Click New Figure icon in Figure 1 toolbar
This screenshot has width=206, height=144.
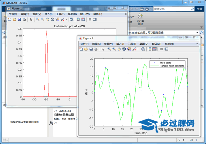pos(10,19)
